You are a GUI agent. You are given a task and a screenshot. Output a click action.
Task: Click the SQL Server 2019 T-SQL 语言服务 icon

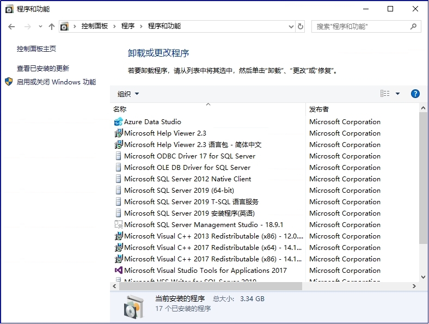coord(119,202)
